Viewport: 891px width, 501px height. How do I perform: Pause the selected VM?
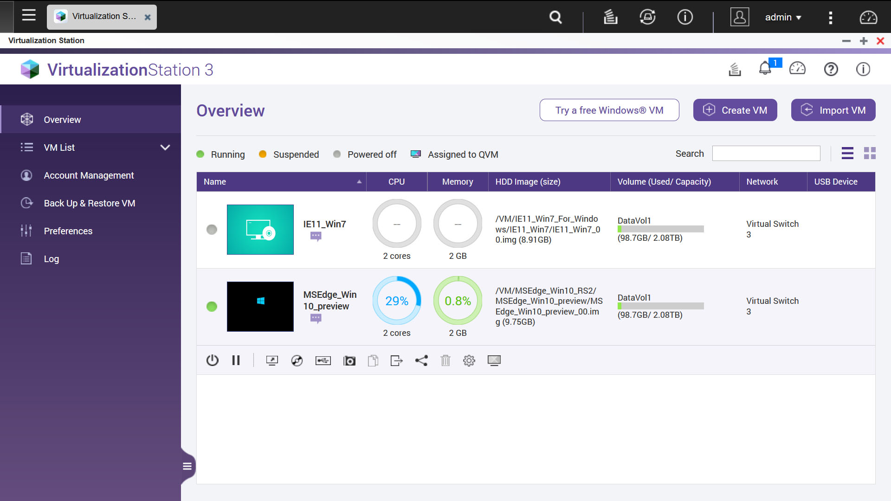236,360
